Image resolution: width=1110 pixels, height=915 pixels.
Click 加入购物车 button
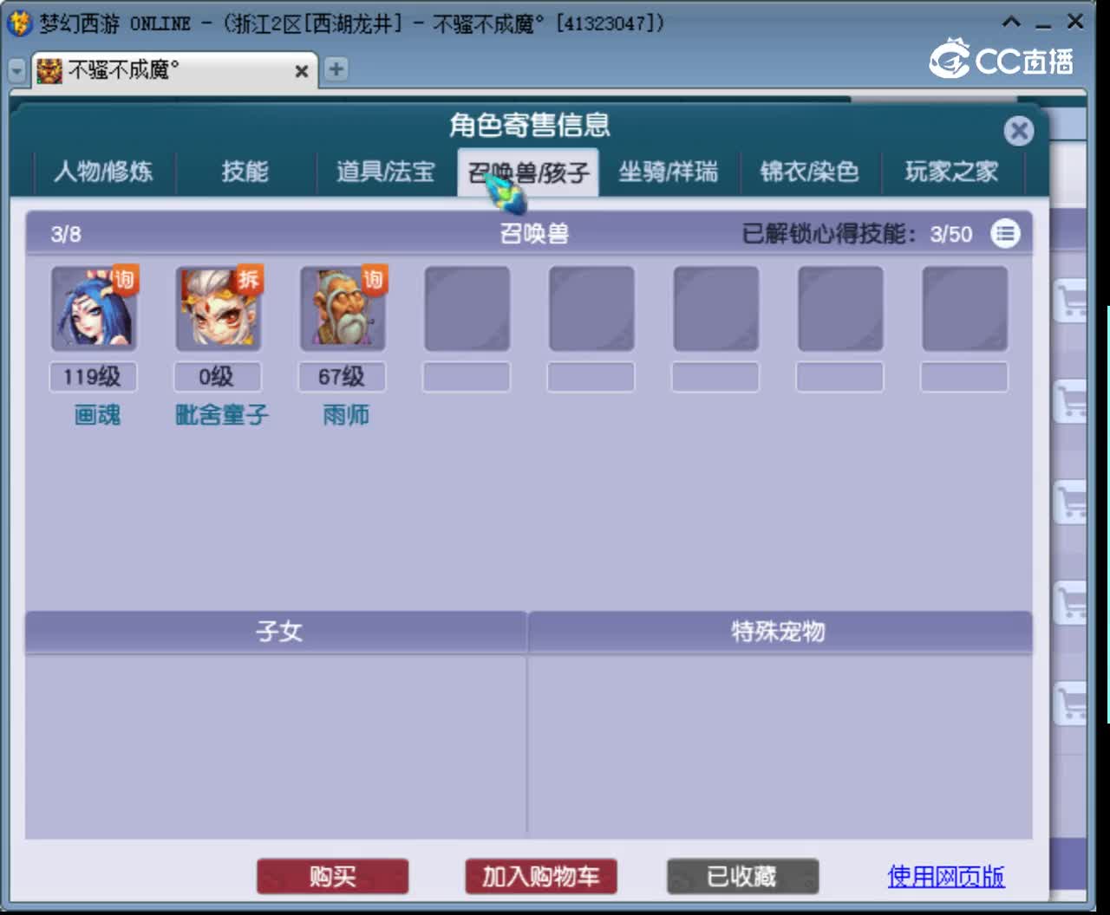click(541, 877)
